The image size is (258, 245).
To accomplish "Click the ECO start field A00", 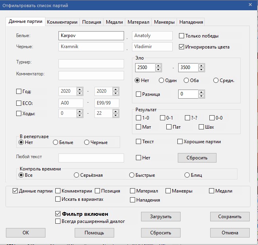I will [x=71, y=103].
